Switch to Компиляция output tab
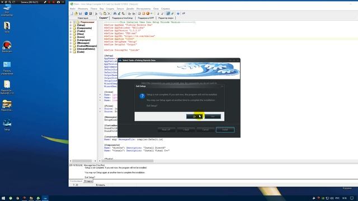This screenshot has height=201, width=358. pos(76,181)
